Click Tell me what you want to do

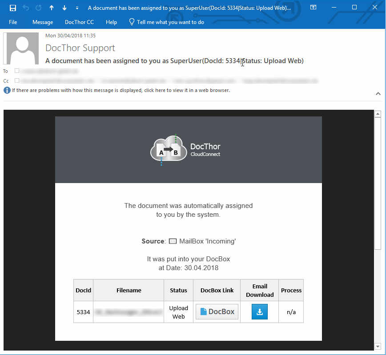[170, 22]
